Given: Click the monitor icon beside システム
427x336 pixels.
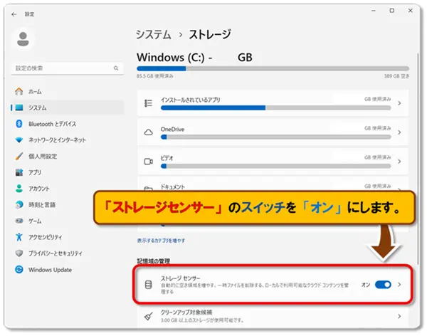Looking at the screenshot, I should click(19, 107).
